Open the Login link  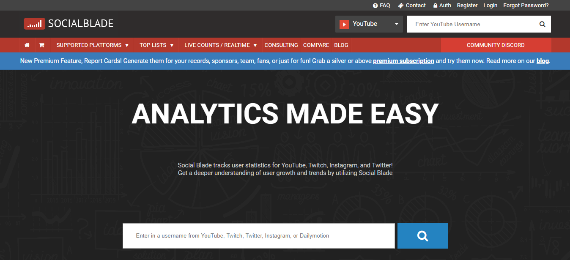(491, 5)
